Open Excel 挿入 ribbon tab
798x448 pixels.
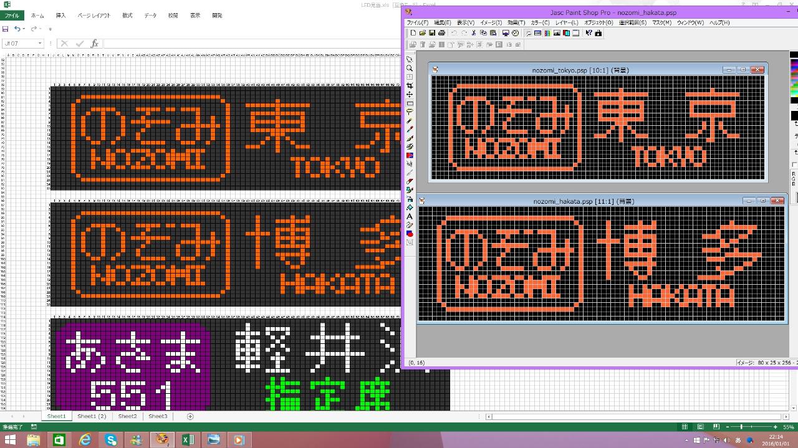pyautogui.click(x=60, y=16)
